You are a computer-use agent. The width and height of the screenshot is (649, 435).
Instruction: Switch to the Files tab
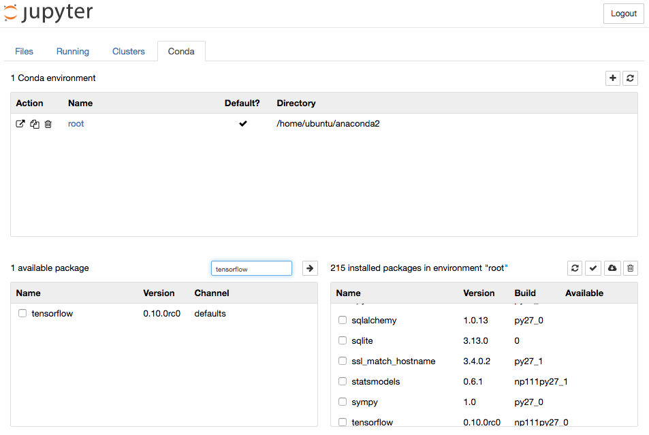click(24, 52)
